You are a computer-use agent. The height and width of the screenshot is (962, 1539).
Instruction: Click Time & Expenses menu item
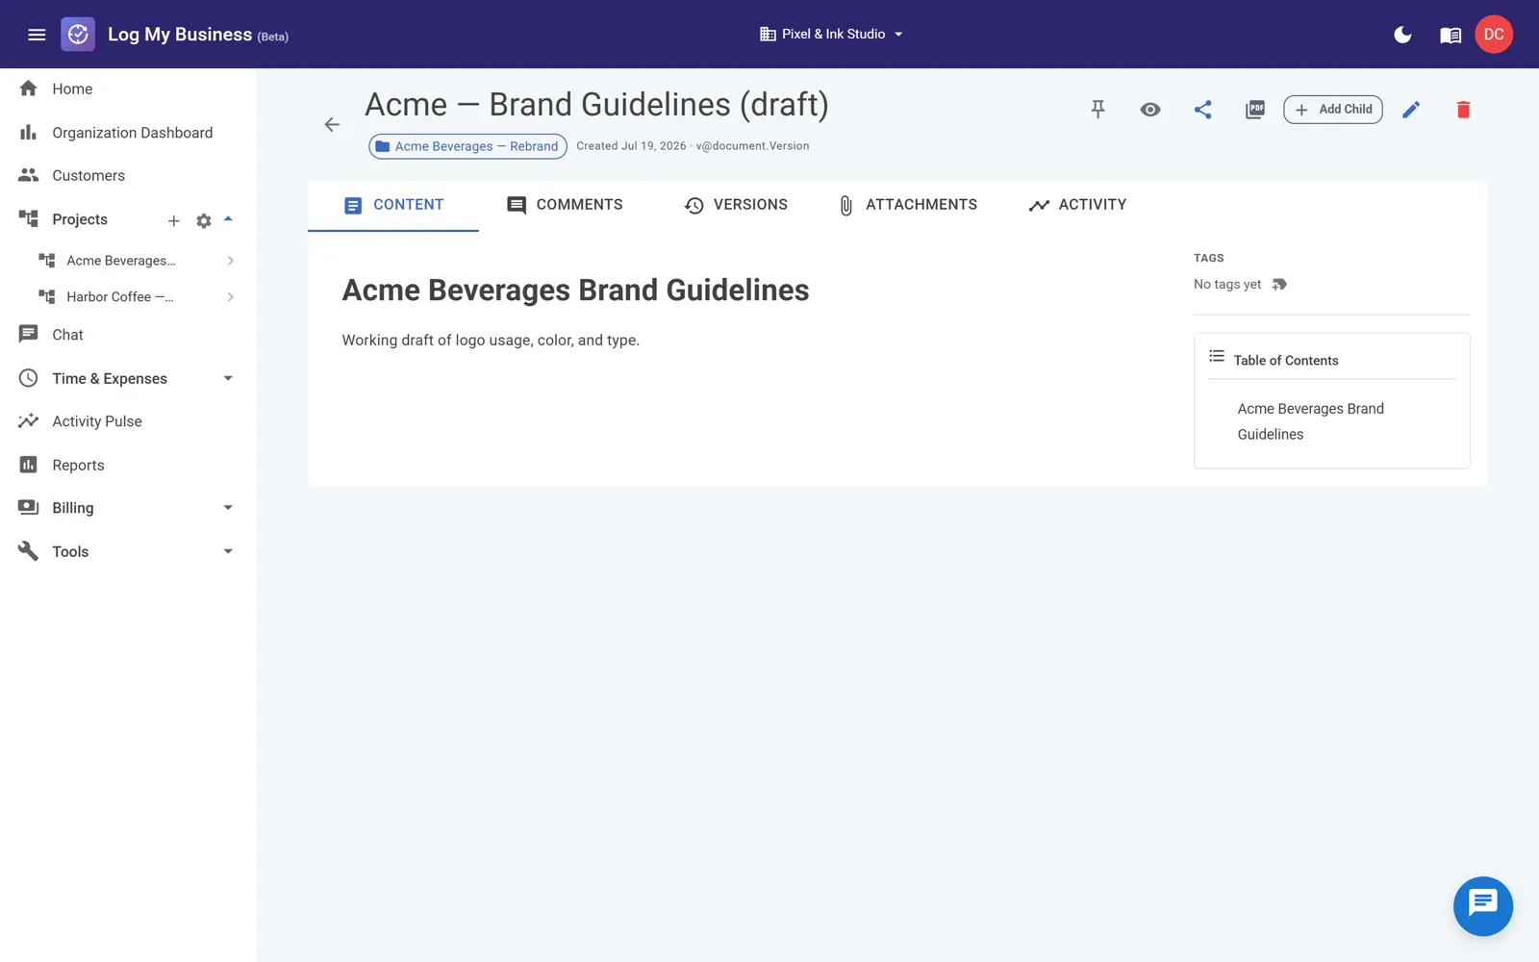tap(110, 379)
